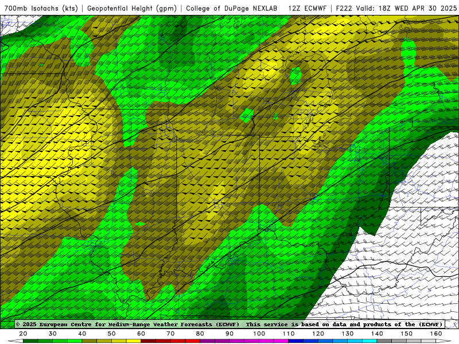
Task: Click the '60' label on the color scale
Action: pos(141,334)
